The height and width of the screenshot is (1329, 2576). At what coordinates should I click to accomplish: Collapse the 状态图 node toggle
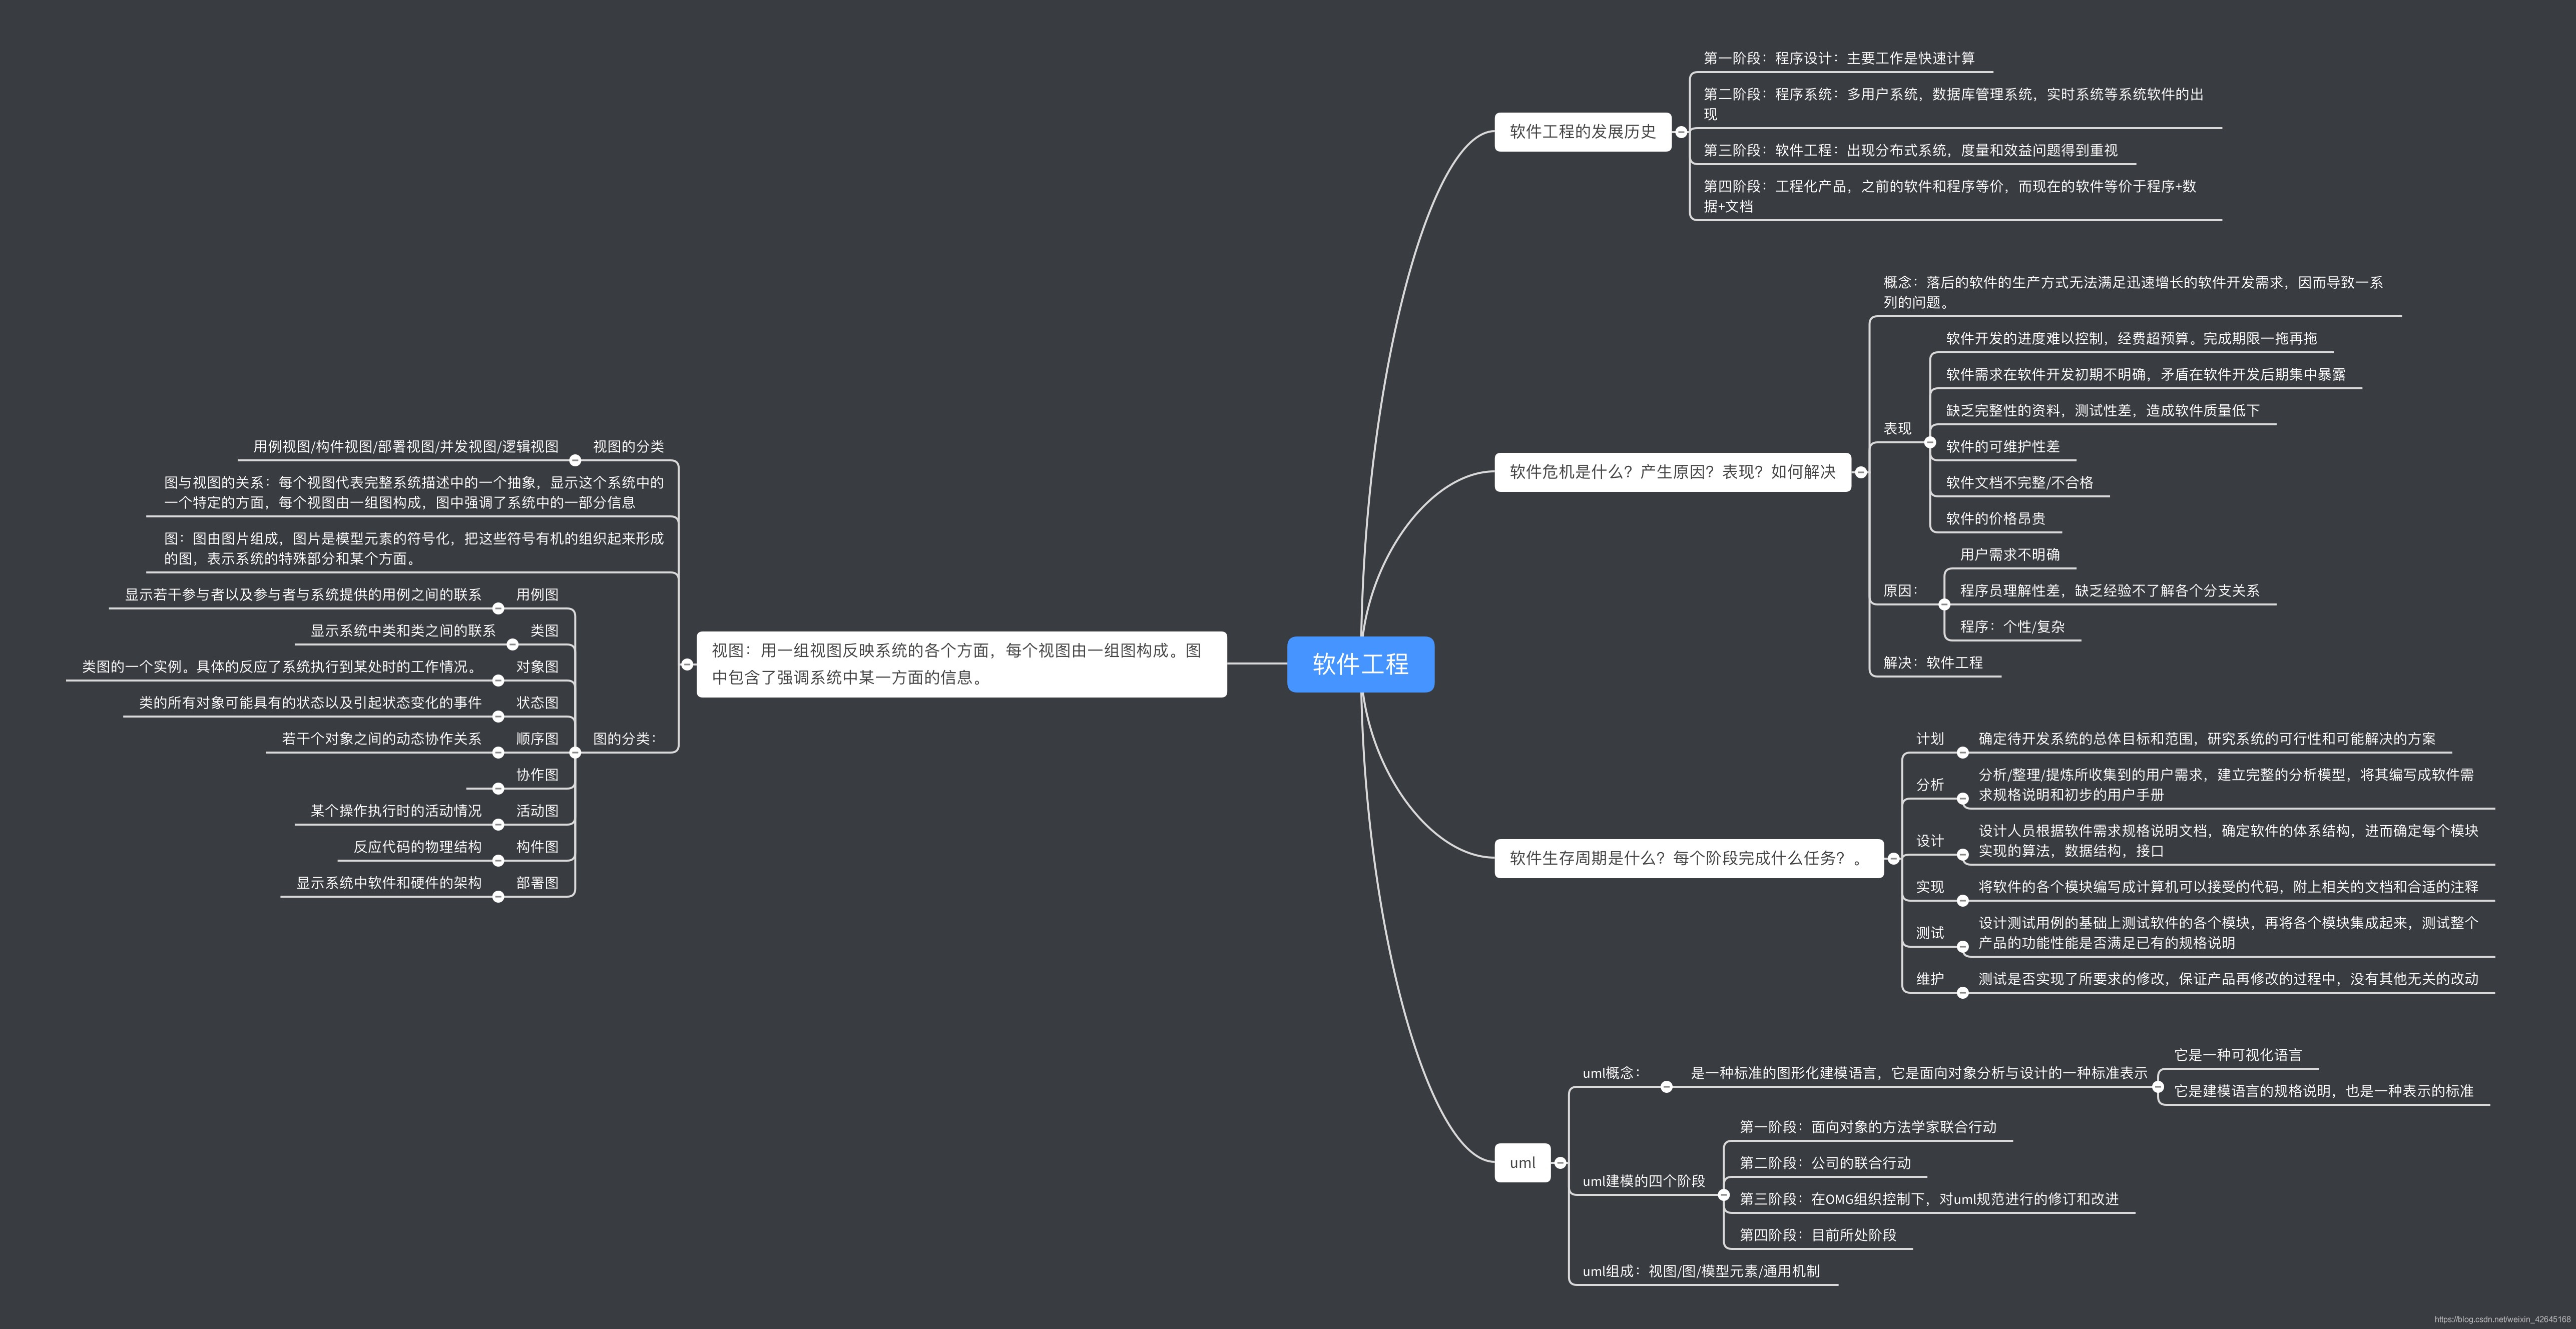[498, 716]
